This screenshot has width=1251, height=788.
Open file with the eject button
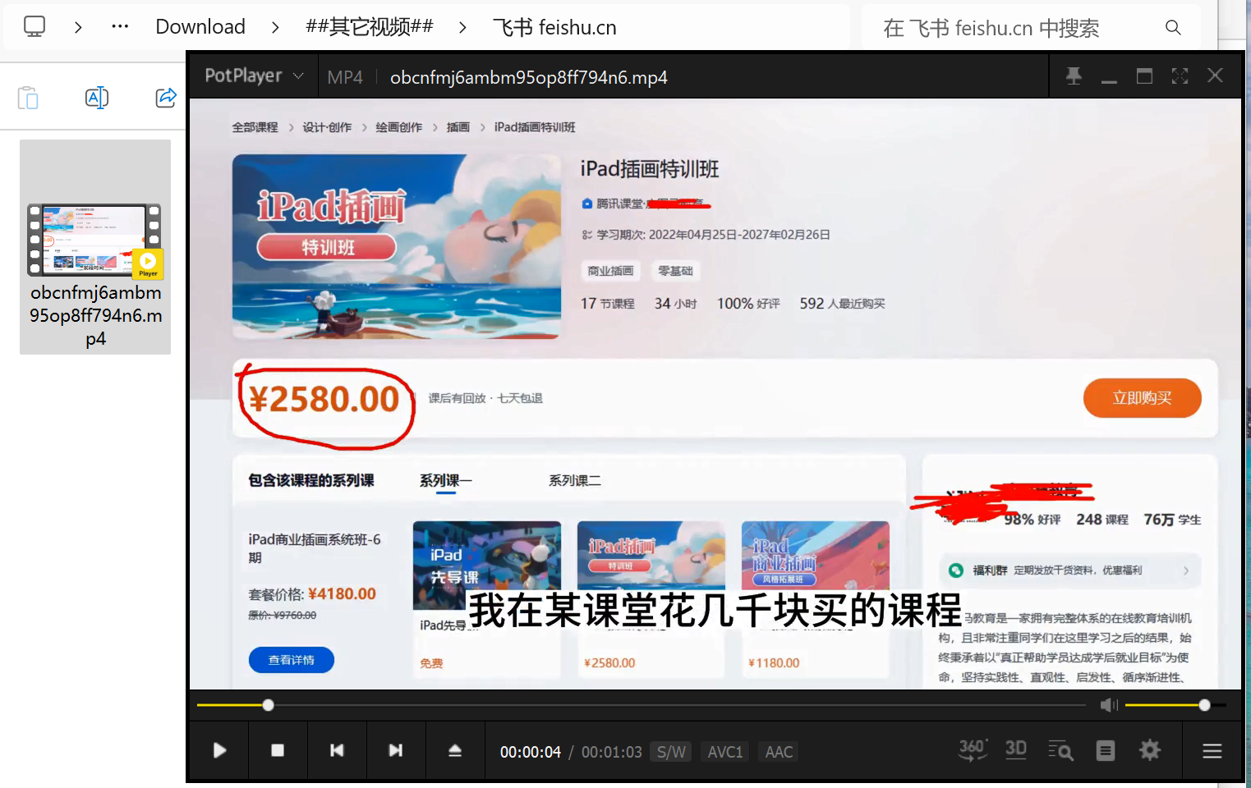(x=455, y=750)
